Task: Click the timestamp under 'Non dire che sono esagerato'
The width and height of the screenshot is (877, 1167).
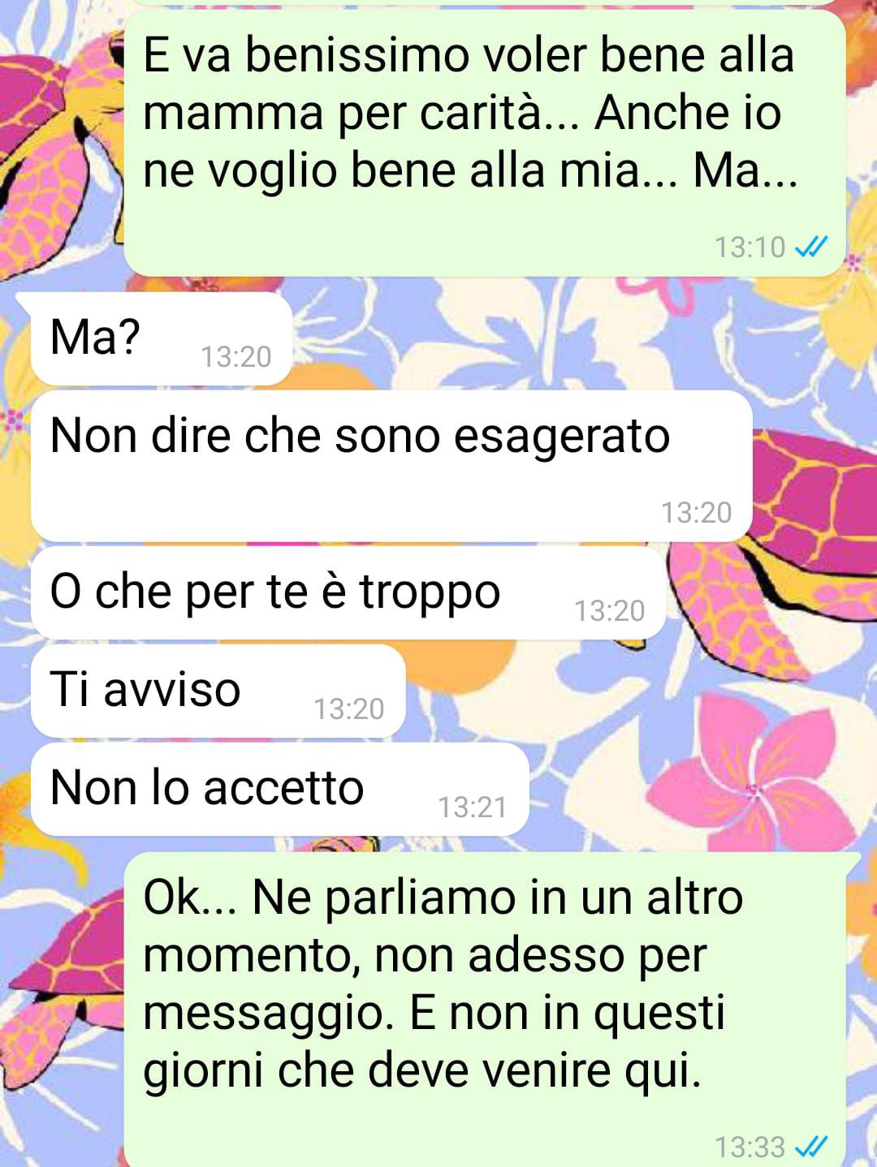Action: 697,513
